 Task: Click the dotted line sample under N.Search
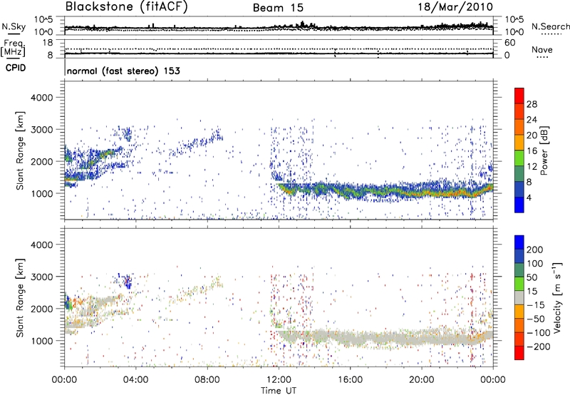(x=551, y=34)
